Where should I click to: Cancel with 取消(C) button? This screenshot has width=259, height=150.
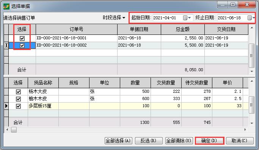[240, 141]
